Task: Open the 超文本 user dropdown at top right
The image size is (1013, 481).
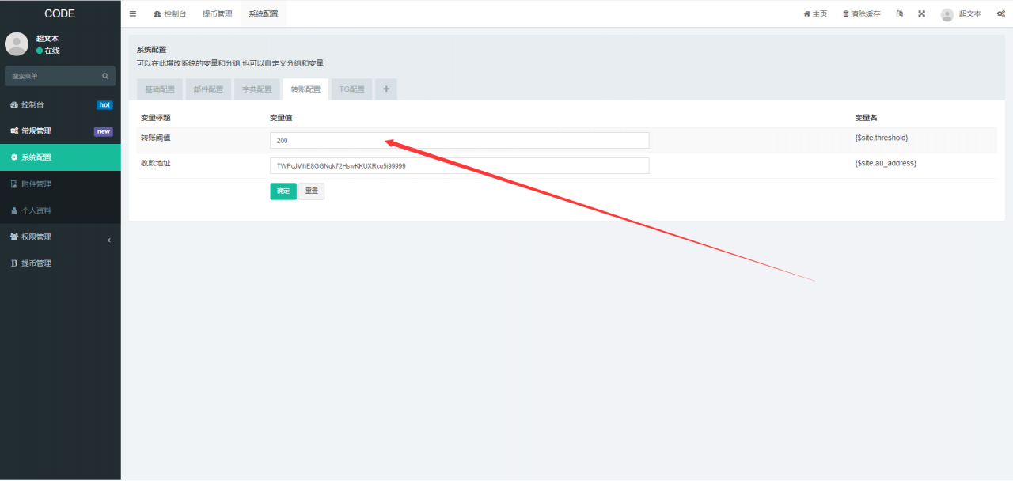Action: [x=961, y=13]
